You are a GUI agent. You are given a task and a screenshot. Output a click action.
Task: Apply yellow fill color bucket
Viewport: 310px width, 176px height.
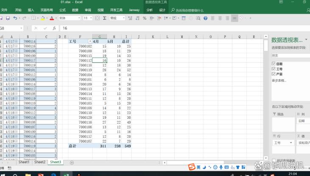(x=43, y=18)
